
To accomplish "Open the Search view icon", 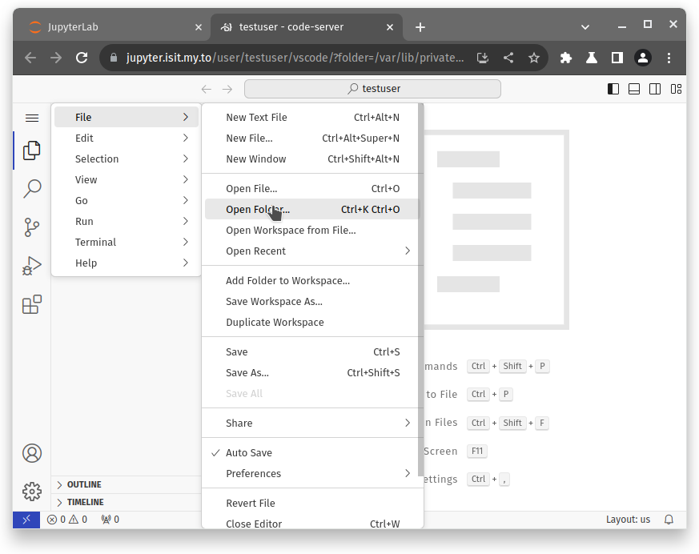I will pos(32,189).
